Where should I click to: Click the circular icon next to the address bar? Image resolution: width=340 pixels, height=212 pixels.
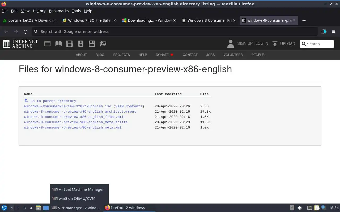[324, 32]
